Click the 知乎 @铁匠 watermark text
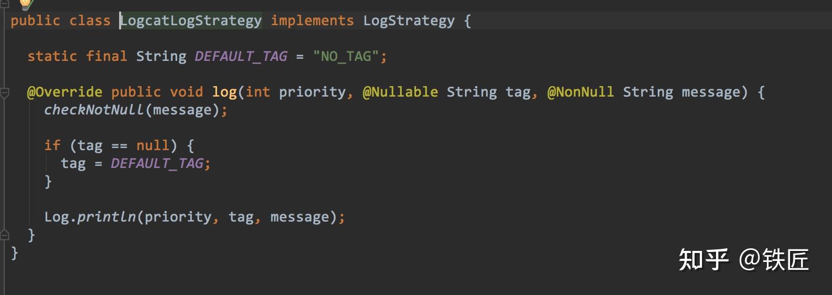Screen dimensions: 832x295 click(x=744, y=259)
